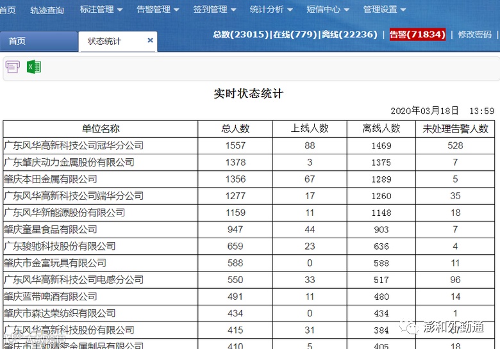
Task: Click the 离线人数 column header
Action: click(381, 129)
